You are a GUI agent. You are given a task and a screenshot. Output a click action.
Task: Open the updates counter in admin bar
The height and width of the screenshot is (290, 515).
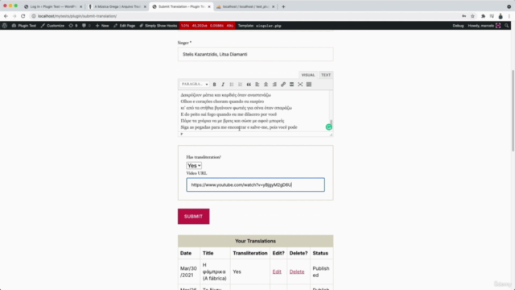coord(73,26)
